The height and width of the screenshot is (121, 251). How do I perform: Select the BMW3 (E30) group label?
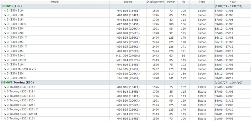[x=13, y=6]
